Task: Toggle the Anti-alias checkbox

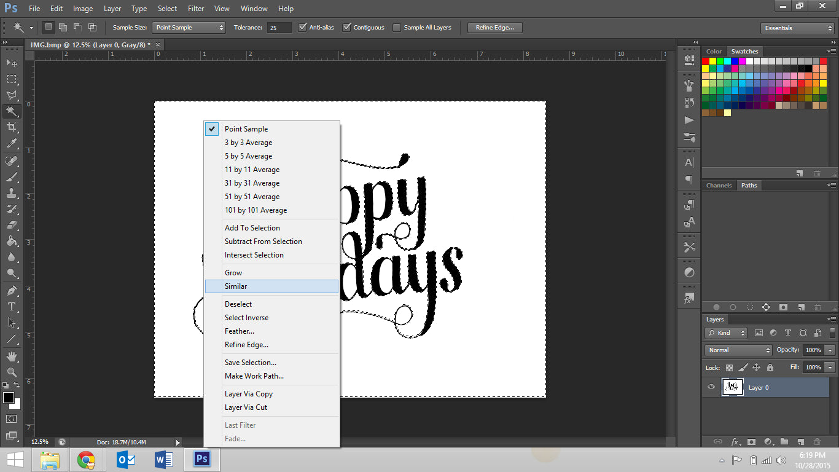Action: coord(302,28)
